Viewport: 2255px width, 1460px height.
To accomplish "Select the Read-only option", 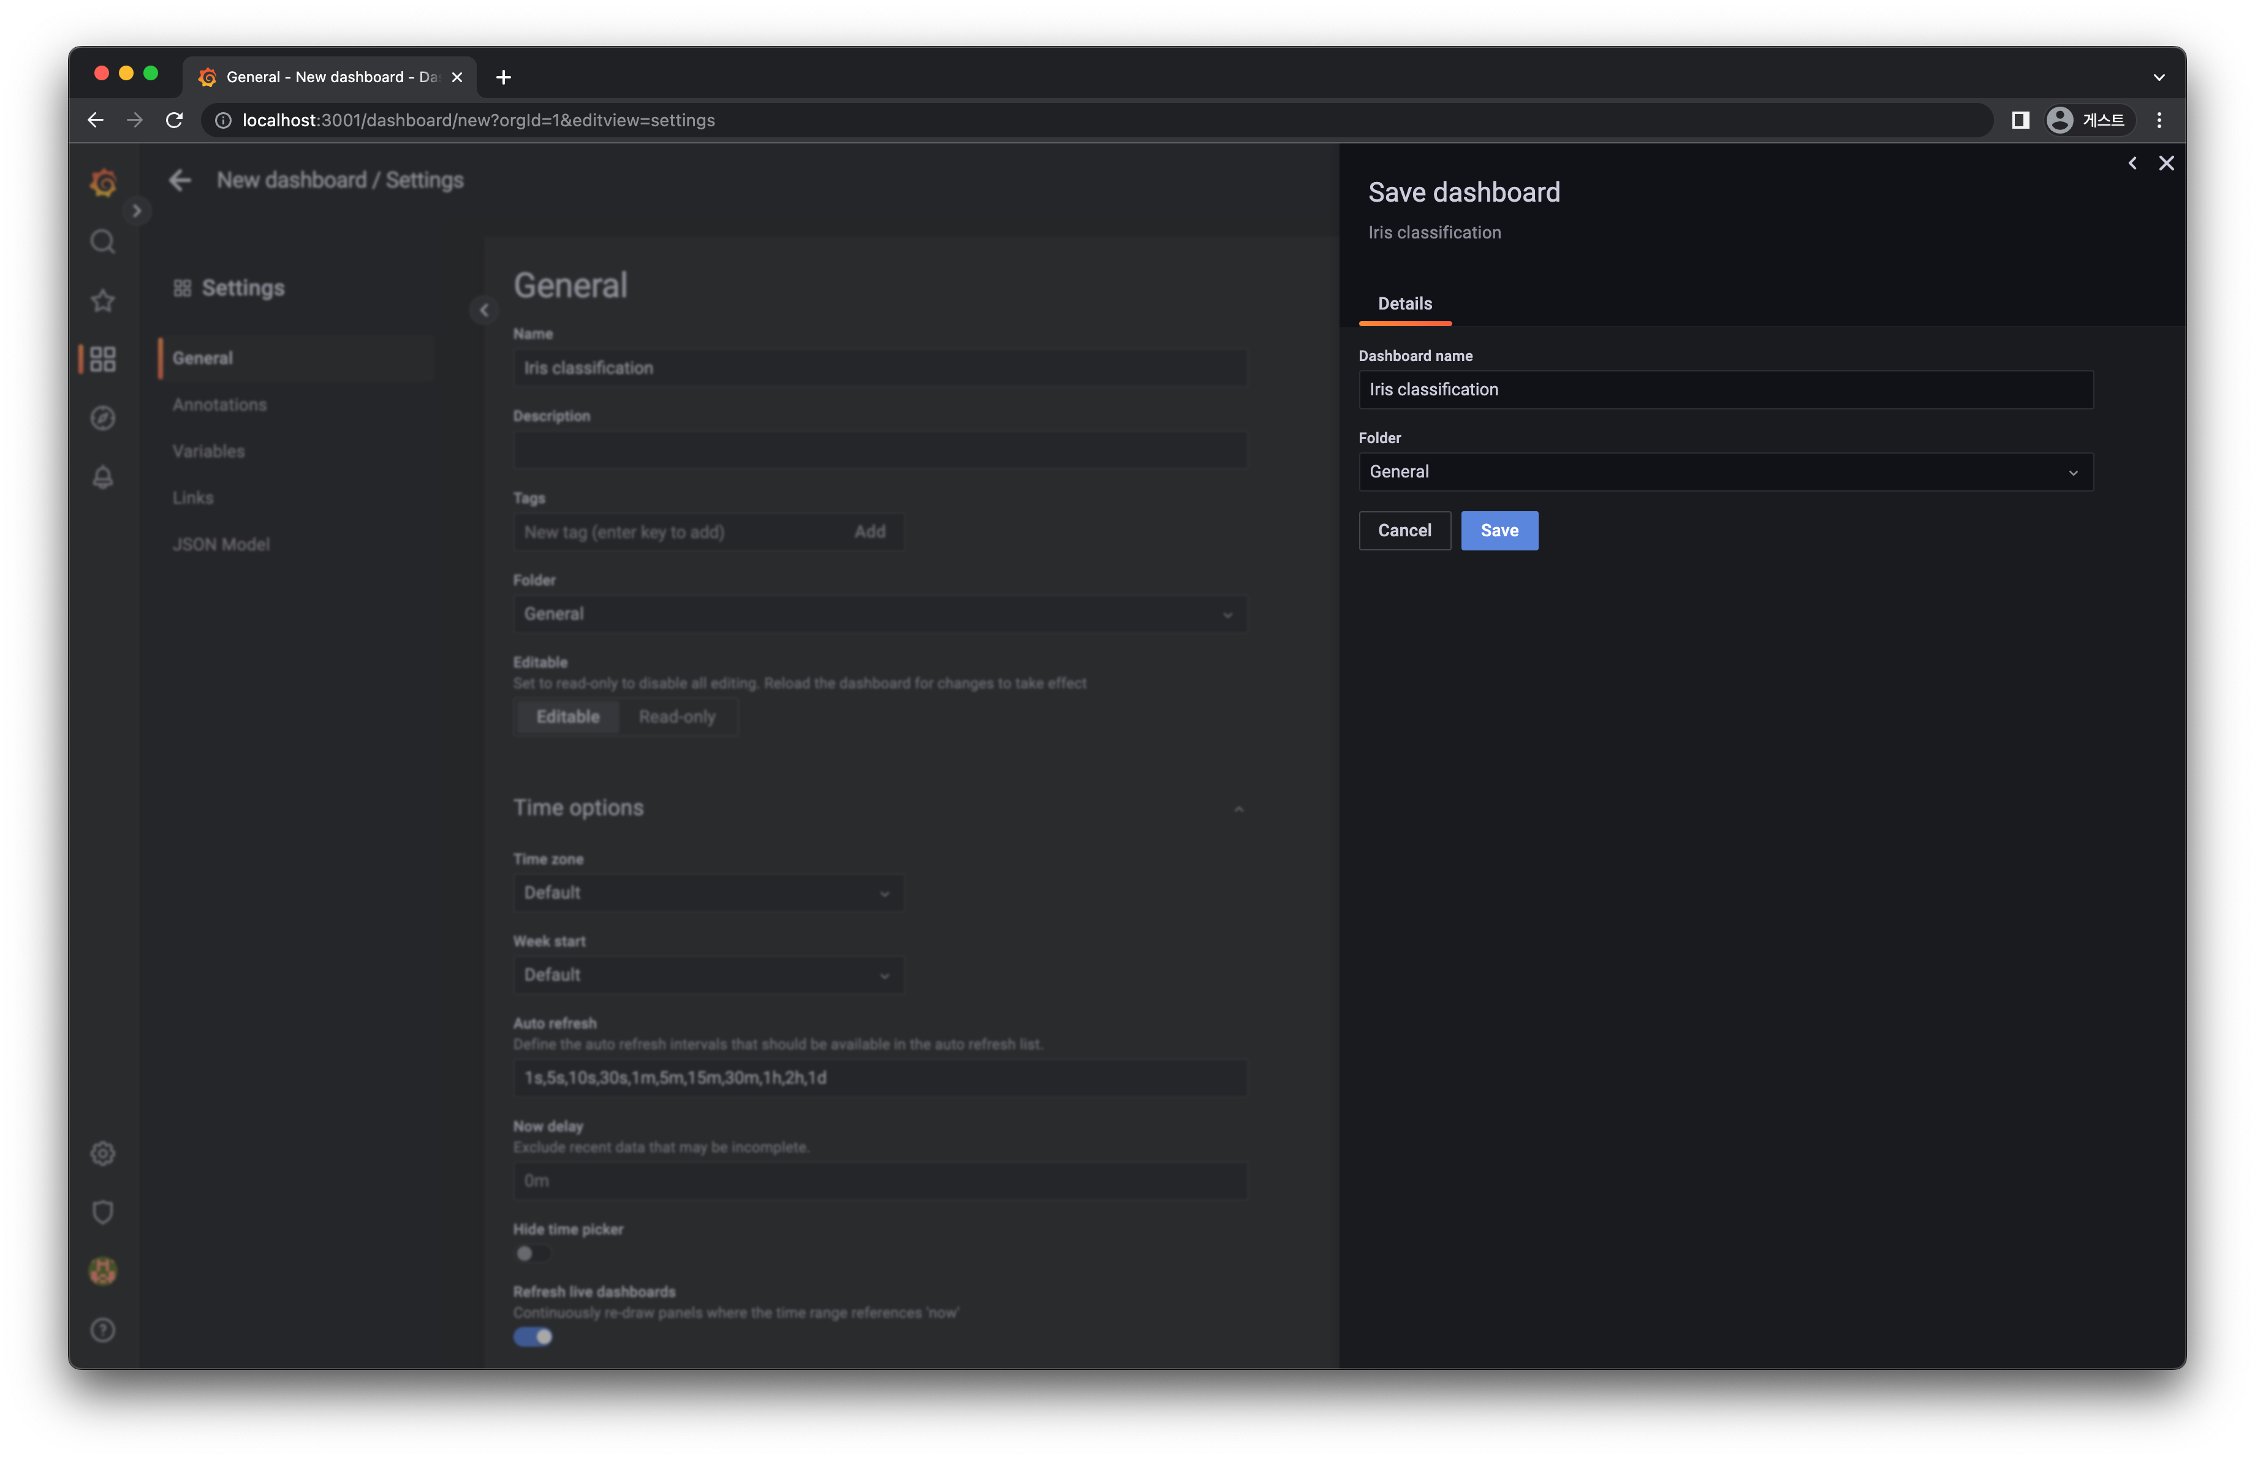I will [x=676, y=717].
